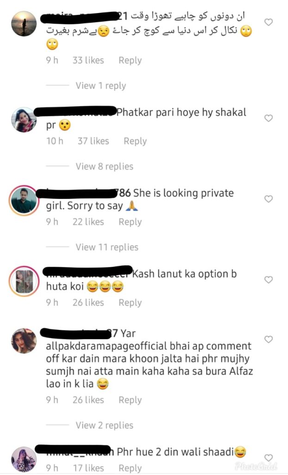Reply to comment with 37 likes

coord(135,141)
